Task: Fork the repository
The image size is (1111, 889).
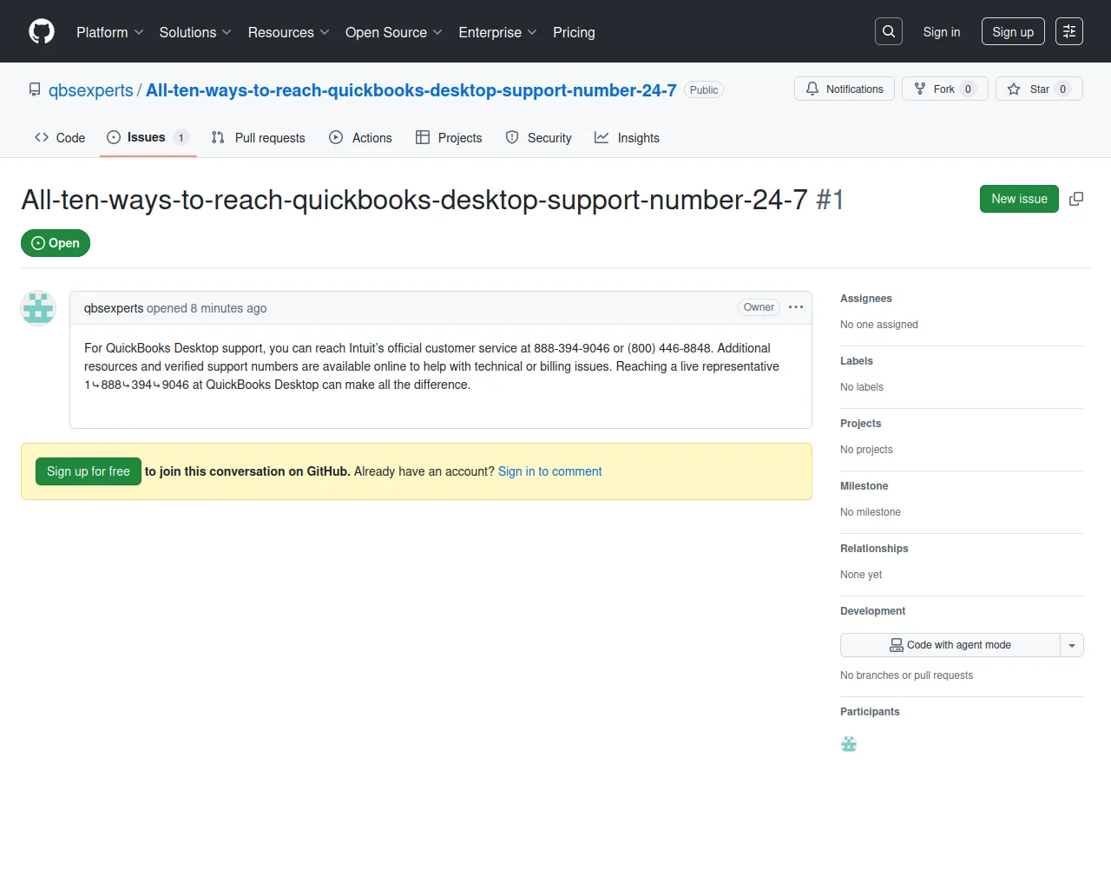Action: pyautogui.click(x=945, y=89)
